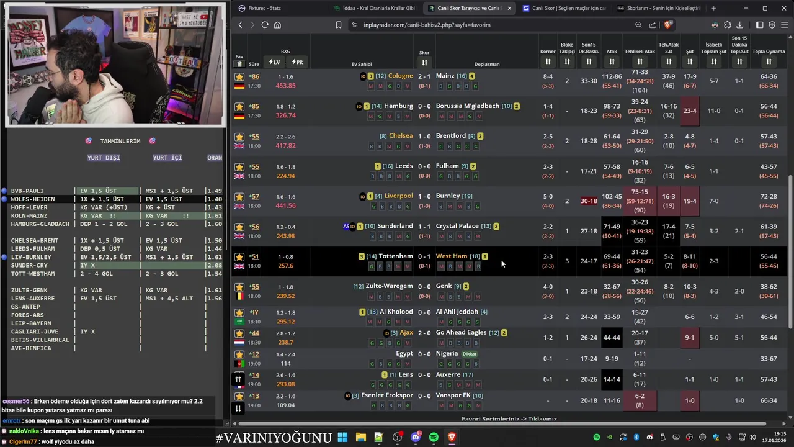This screenshot has width=794, height=447.
Task: Toggle the favorite star for Cologne - Mainz
Action: (239, 77)
